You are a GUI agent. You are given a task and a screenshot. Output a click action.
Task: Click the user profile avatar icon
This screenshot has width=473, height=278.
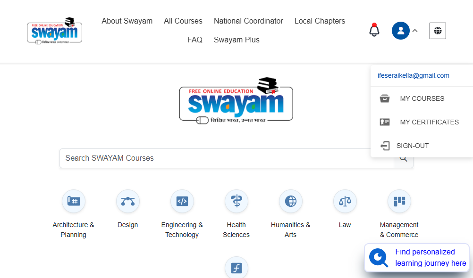(x=401, y=31)
